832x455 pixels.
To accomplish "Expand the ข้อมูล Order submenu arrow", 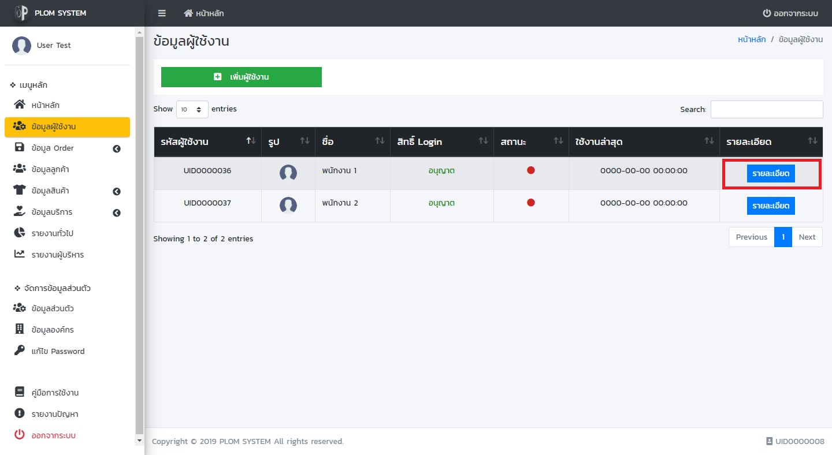I will 116,148.
